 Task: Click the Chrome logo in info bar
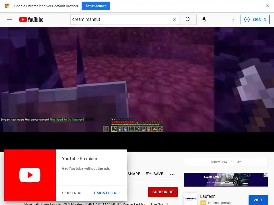7,6
